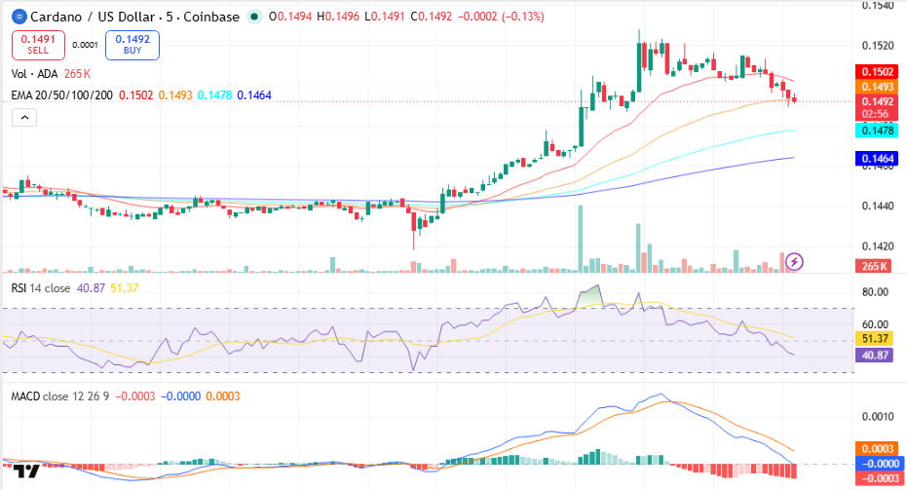
Task: Click the Cardano coin logo icon
Action: (19, 17)
